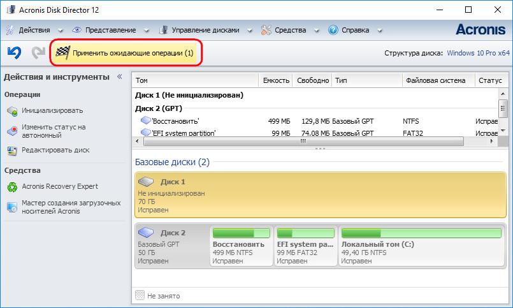Maximize the Acronis Disk Director window
513x308 pixels.
click(468, 10)
